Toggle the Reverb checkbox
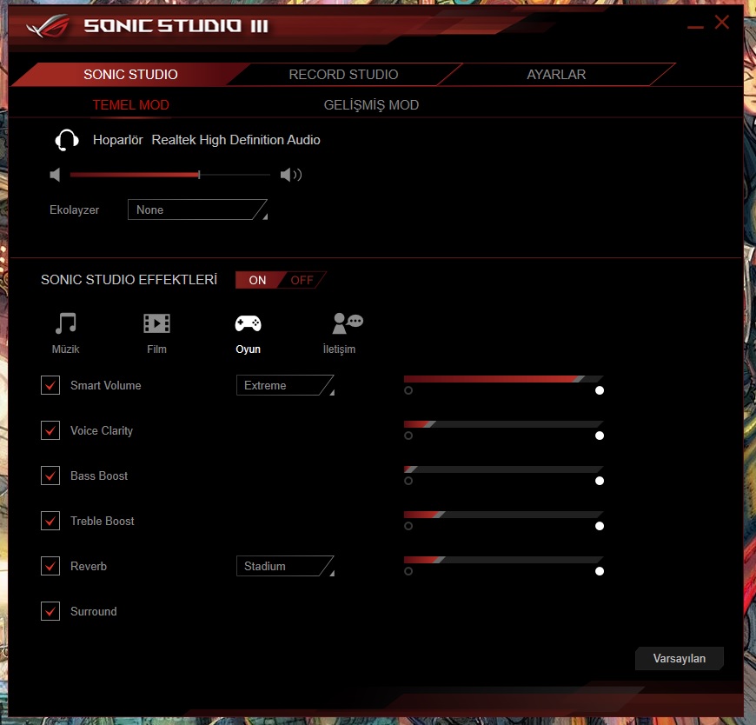 (50, 566)
